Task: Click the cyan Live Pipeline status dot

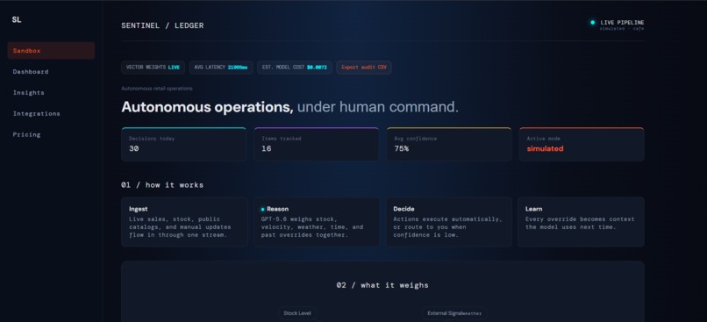Action: [x=592, y=22]
